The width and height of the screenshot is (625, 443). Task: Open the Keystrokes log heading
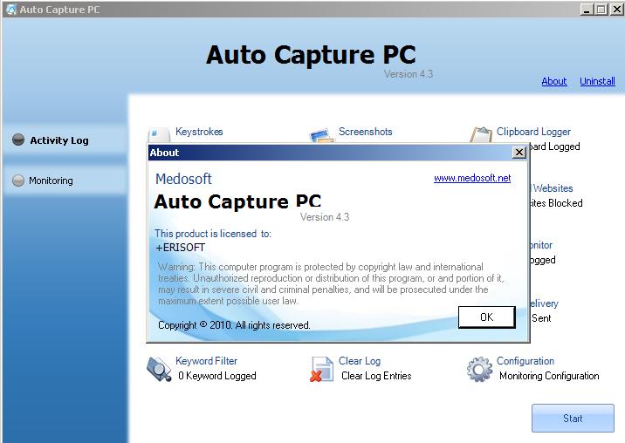199,132
